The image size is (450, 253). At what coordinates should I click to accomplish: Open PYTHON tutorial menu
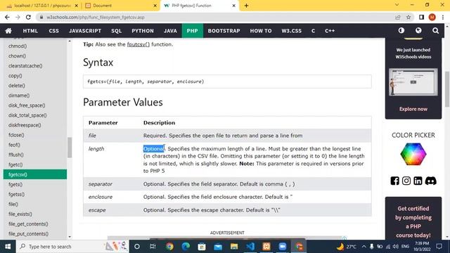[143, 31]
